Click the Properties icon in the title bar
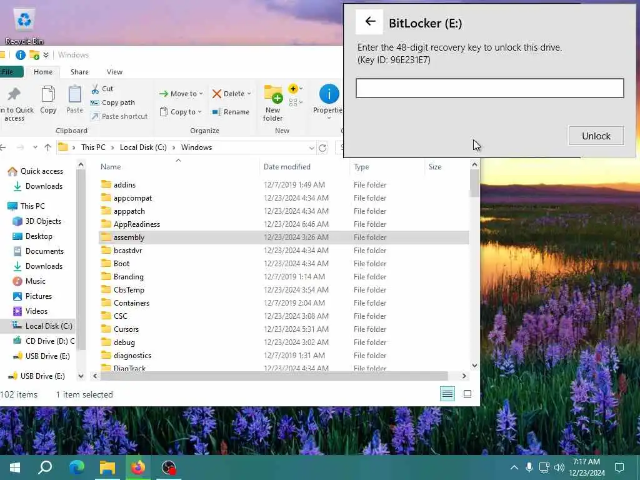The width and height of the screenshot is (640, 480). [21, 55]
